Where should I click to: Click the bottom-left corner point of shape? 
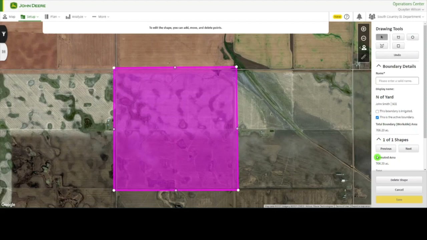pos(114,190)
